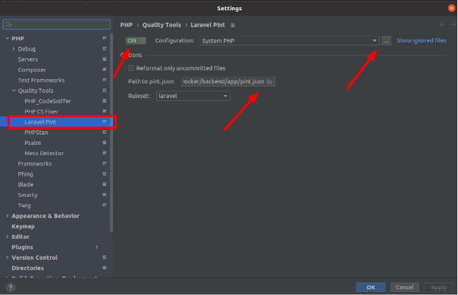Click project-level icon beside PHPStan row

pos(104,132)
